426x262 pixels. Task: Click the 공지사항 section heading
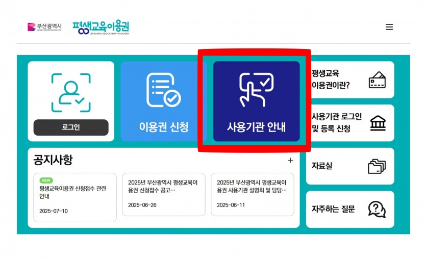(53, 160)
